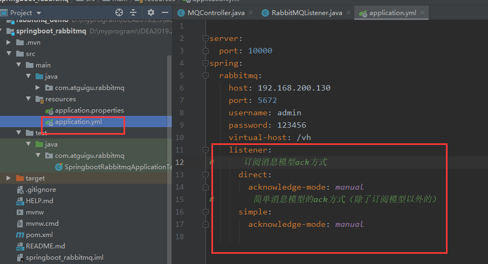488x264 pixels.
Task: Collapse the test folder arrow
Action: (19, 133)
